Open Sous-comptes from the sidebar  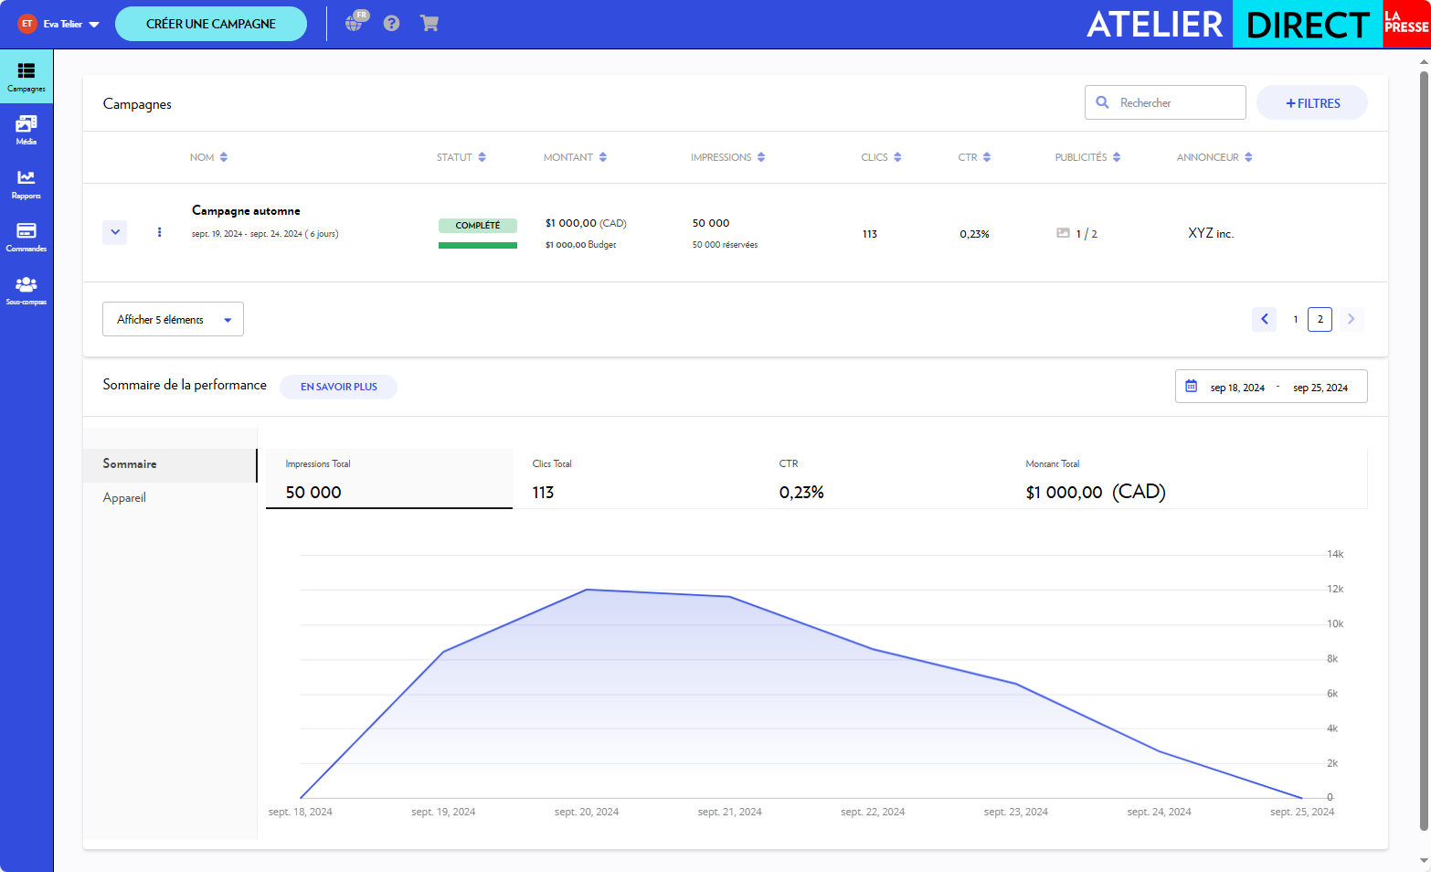[x=26, y=289]
